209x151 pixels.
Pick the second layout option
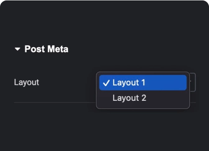(x=143, y=98)
